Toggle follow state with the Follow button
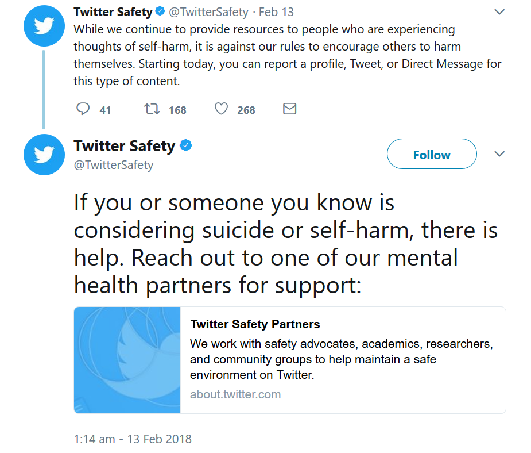531x453 pixels. pyautogui.click(x=432, y=154)
